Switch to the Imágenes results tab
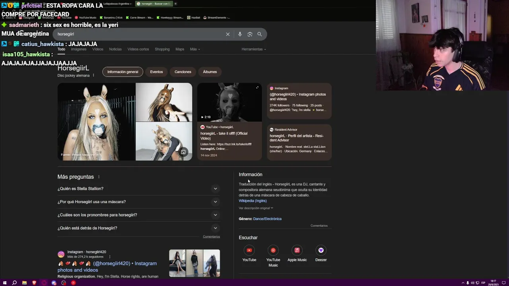509x286 pixels. point(79,49)
